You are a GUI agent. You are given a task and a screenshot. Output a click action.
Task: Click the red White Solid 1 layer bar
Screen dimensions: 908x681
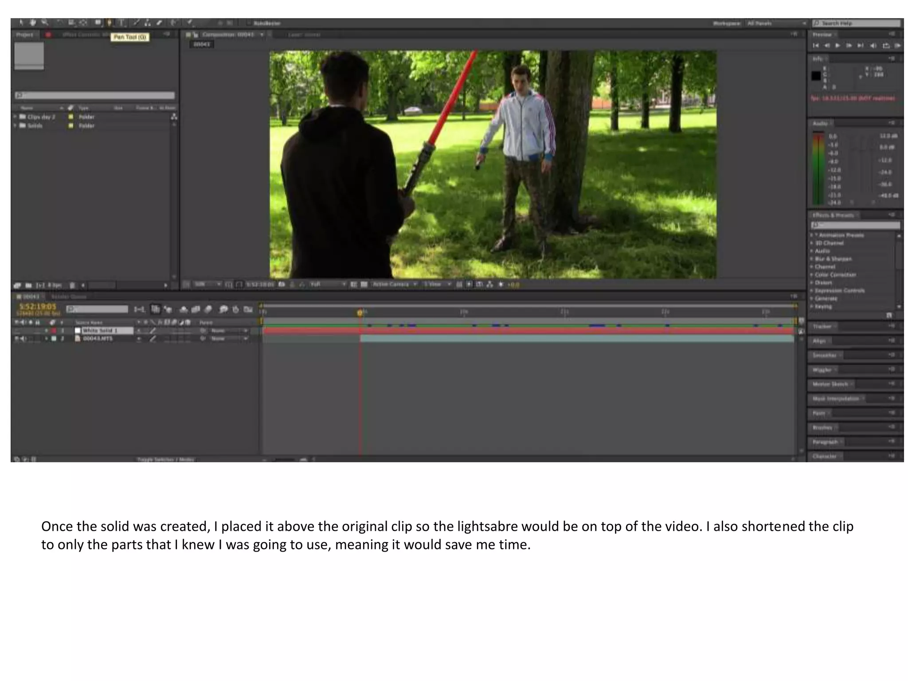[x=528, y=331]
